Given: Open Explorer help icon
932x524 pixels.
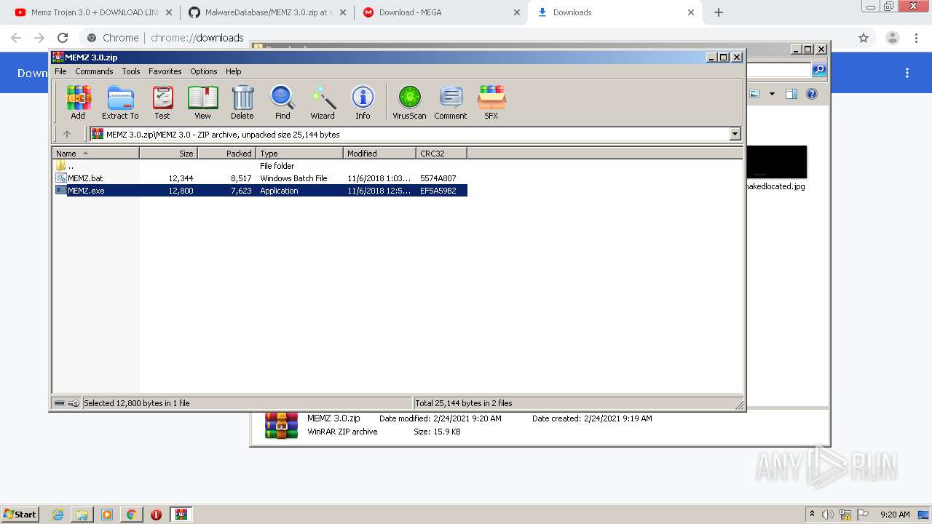Looking at the screenshot, I should (x=812, y=94).
